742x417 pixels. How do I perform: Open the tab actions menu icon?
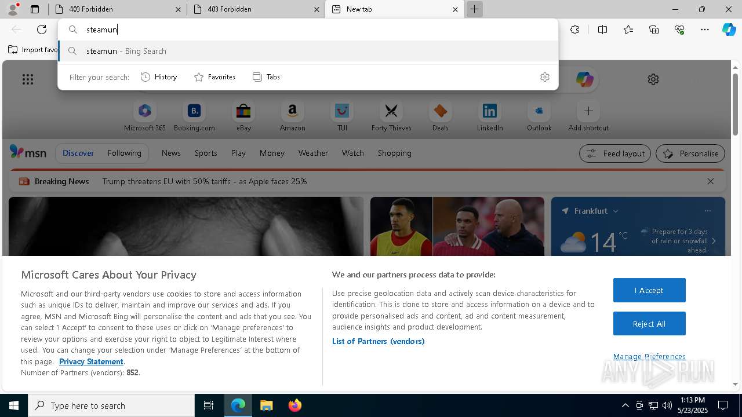[x=35, y=9]
